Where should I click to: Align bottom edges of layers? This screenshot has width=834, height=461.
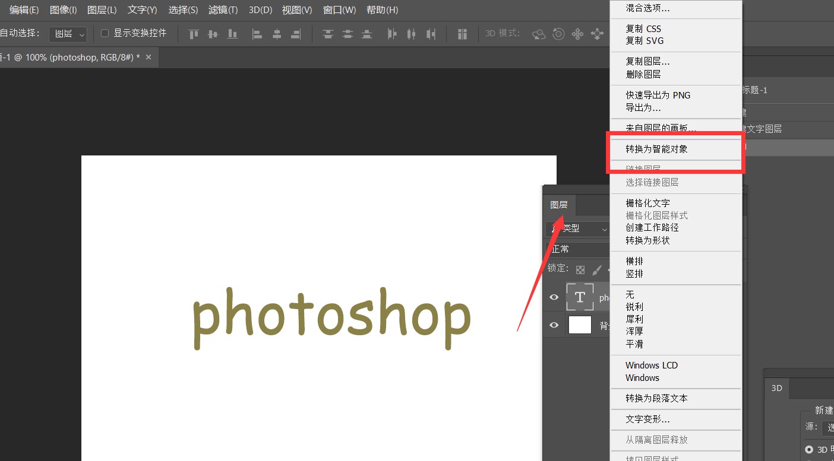click(232, 34)
